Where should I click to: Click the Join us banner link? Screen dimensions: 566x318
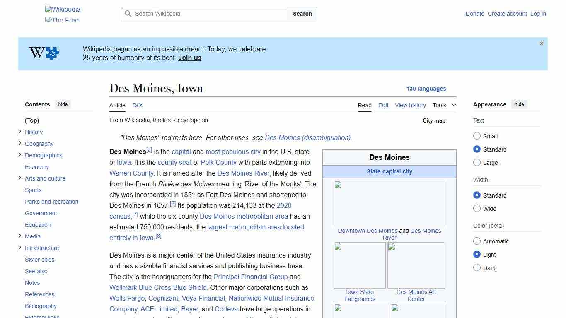coord(189,58)
